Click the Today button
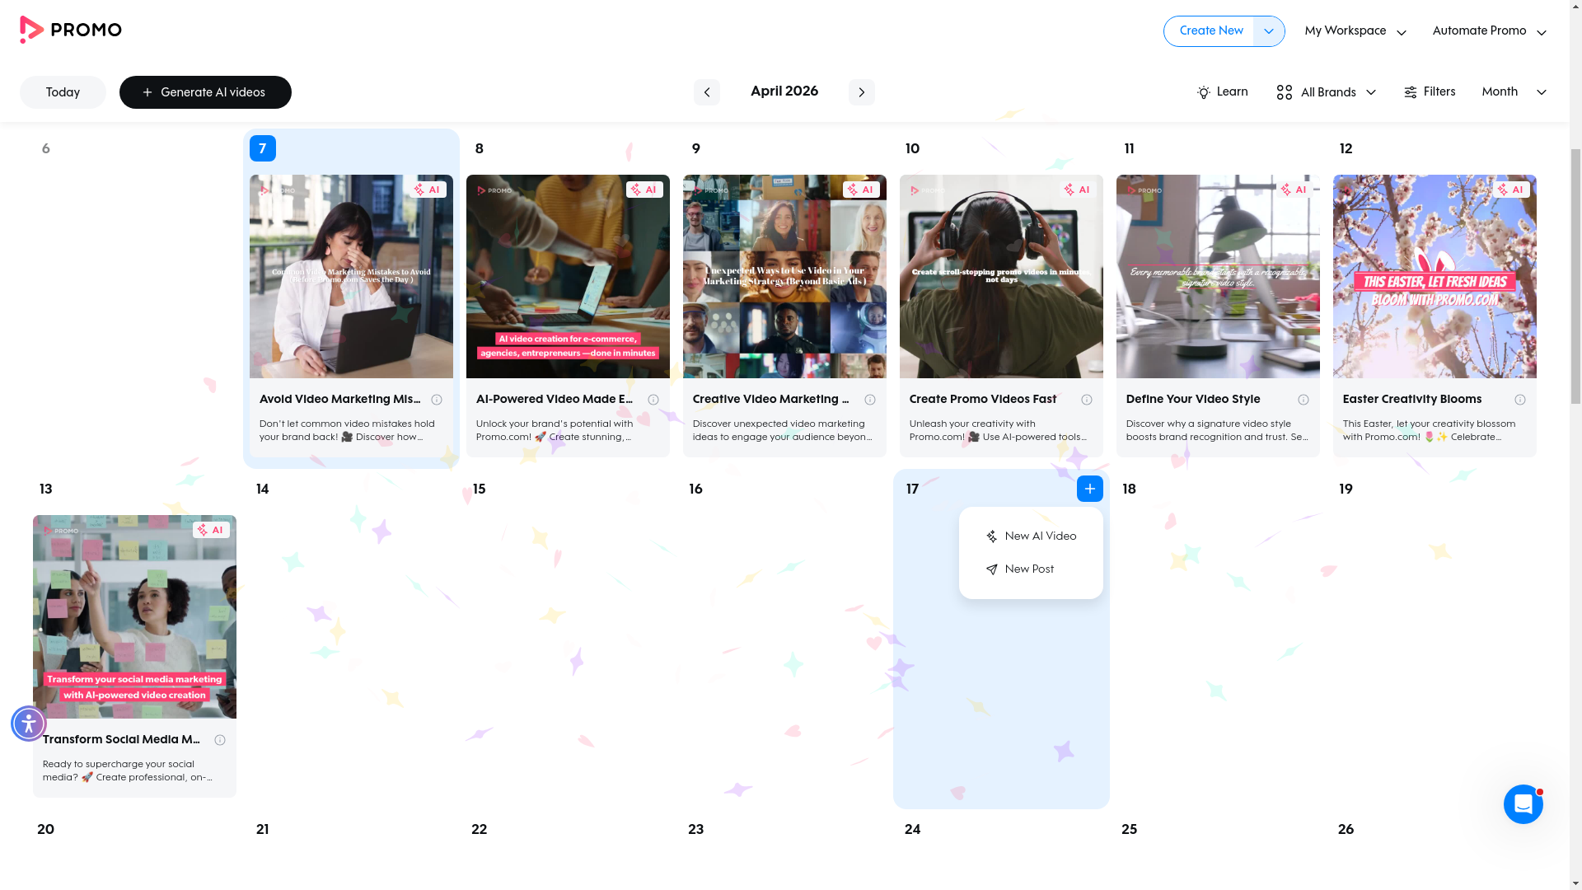The height and width of the screenshot is (890, 1582). (x=63, y=91)
